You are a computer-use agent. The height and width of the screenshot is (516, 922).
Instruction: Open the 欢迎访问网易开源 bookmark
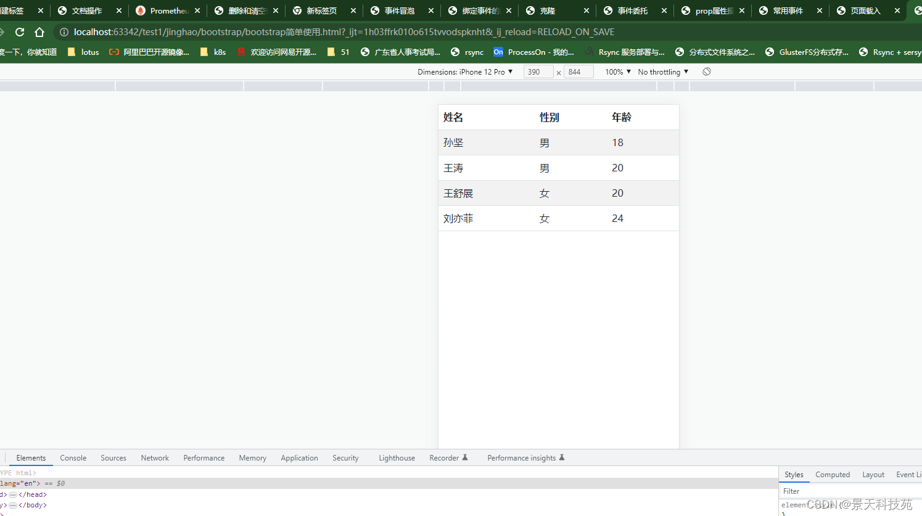(x=276, y=52)
